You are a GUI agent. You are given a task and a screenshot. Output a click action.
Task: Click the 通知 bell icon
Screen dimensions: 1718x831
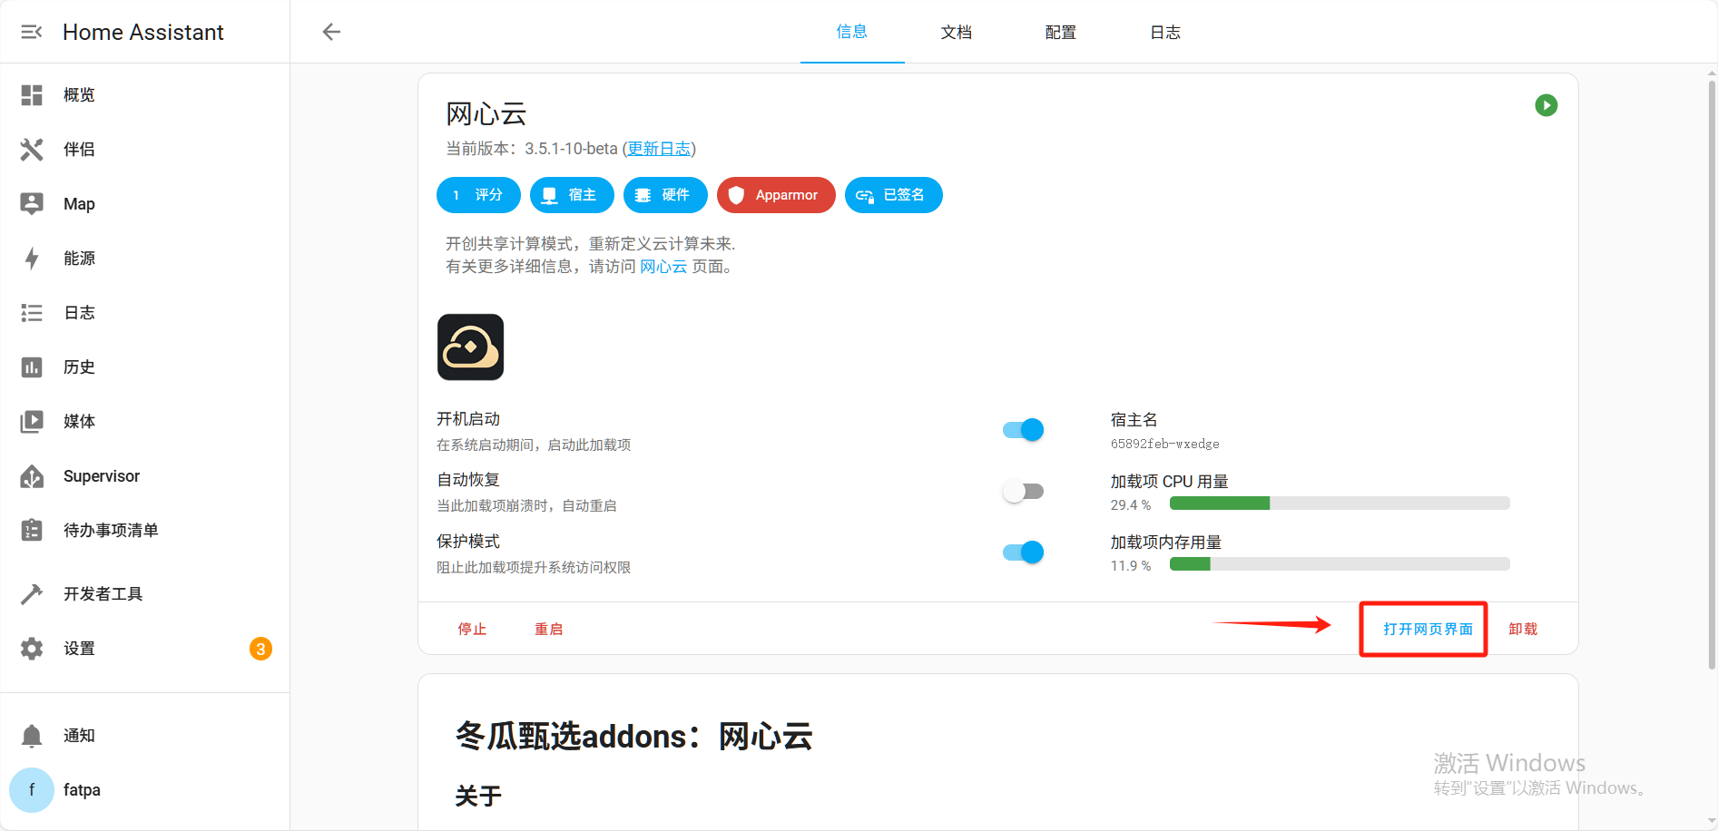tap(32, 736)
